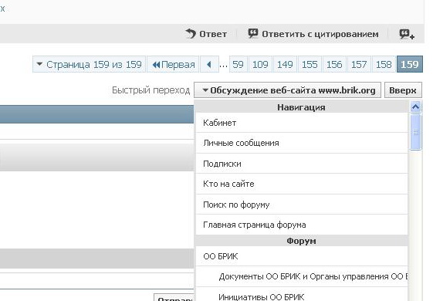Go to page 109
The width and height of the screenshot is (433, 301).
[x=260, y=65]
